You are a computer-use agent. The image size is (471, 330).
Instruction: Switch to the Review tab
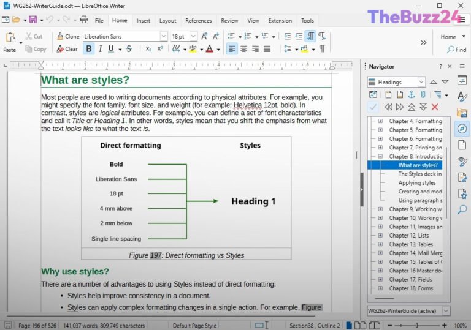229,20
